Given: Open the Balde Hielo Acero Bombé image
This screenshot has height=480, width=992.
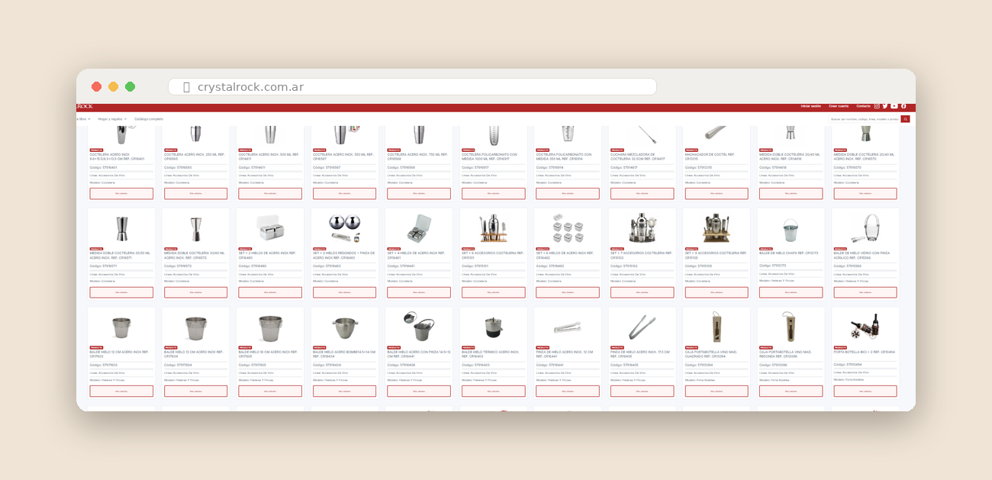Looking at the screenshot, I should 344,327.
